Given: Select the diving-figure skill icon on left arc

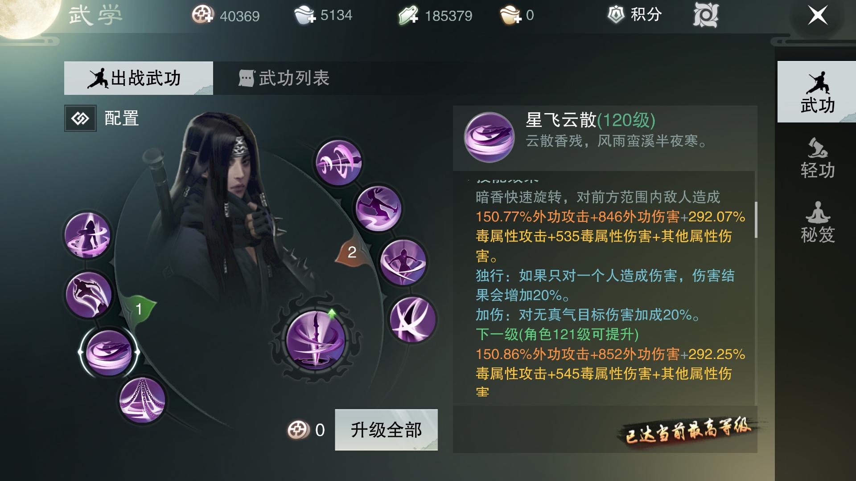Looking at the screenshot, I should (x=88, y=294).
